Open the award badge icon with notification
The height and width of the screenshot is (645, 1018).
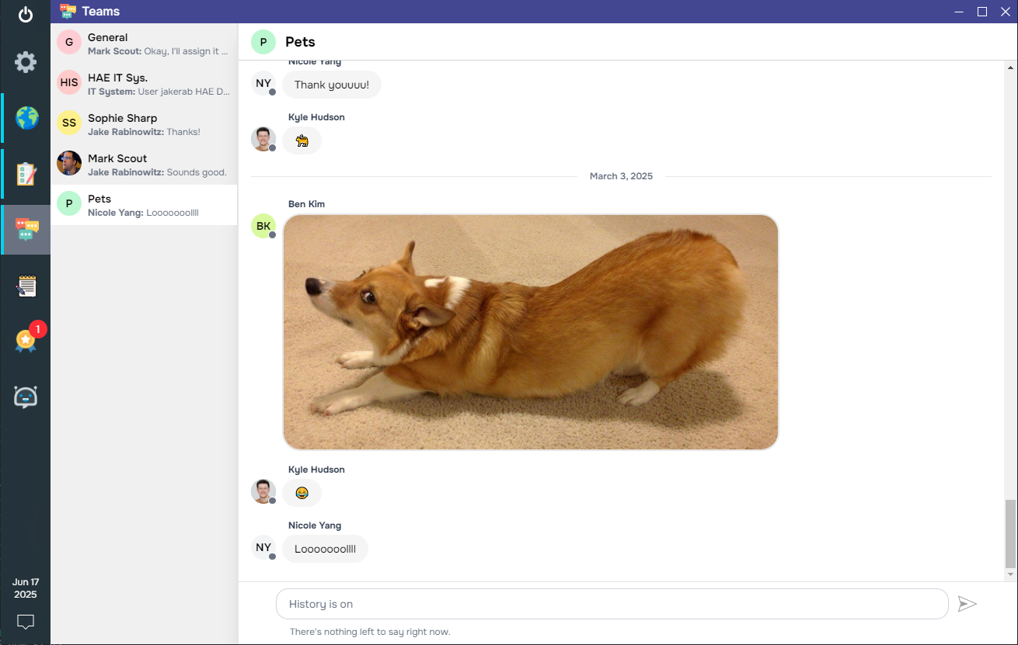click(26, 340)
